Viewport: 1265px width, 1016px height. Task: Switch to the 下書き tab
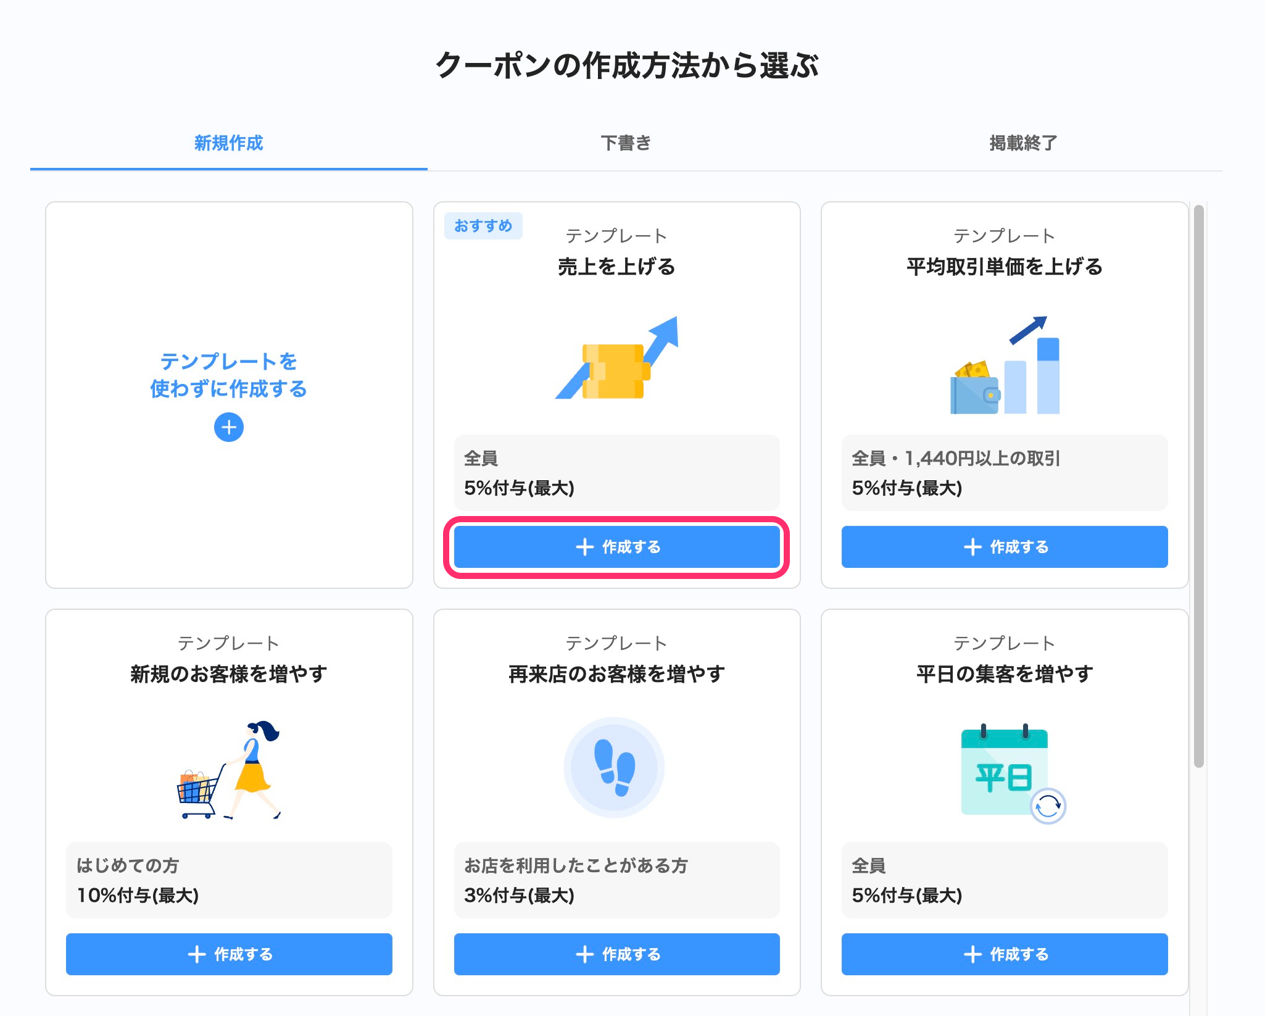626,143
